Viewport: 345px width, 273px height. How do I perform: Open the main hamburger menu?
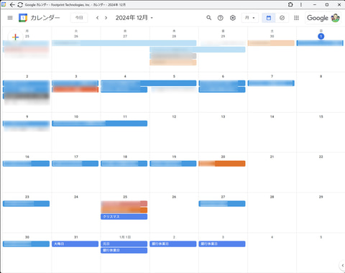coord(10,18)
